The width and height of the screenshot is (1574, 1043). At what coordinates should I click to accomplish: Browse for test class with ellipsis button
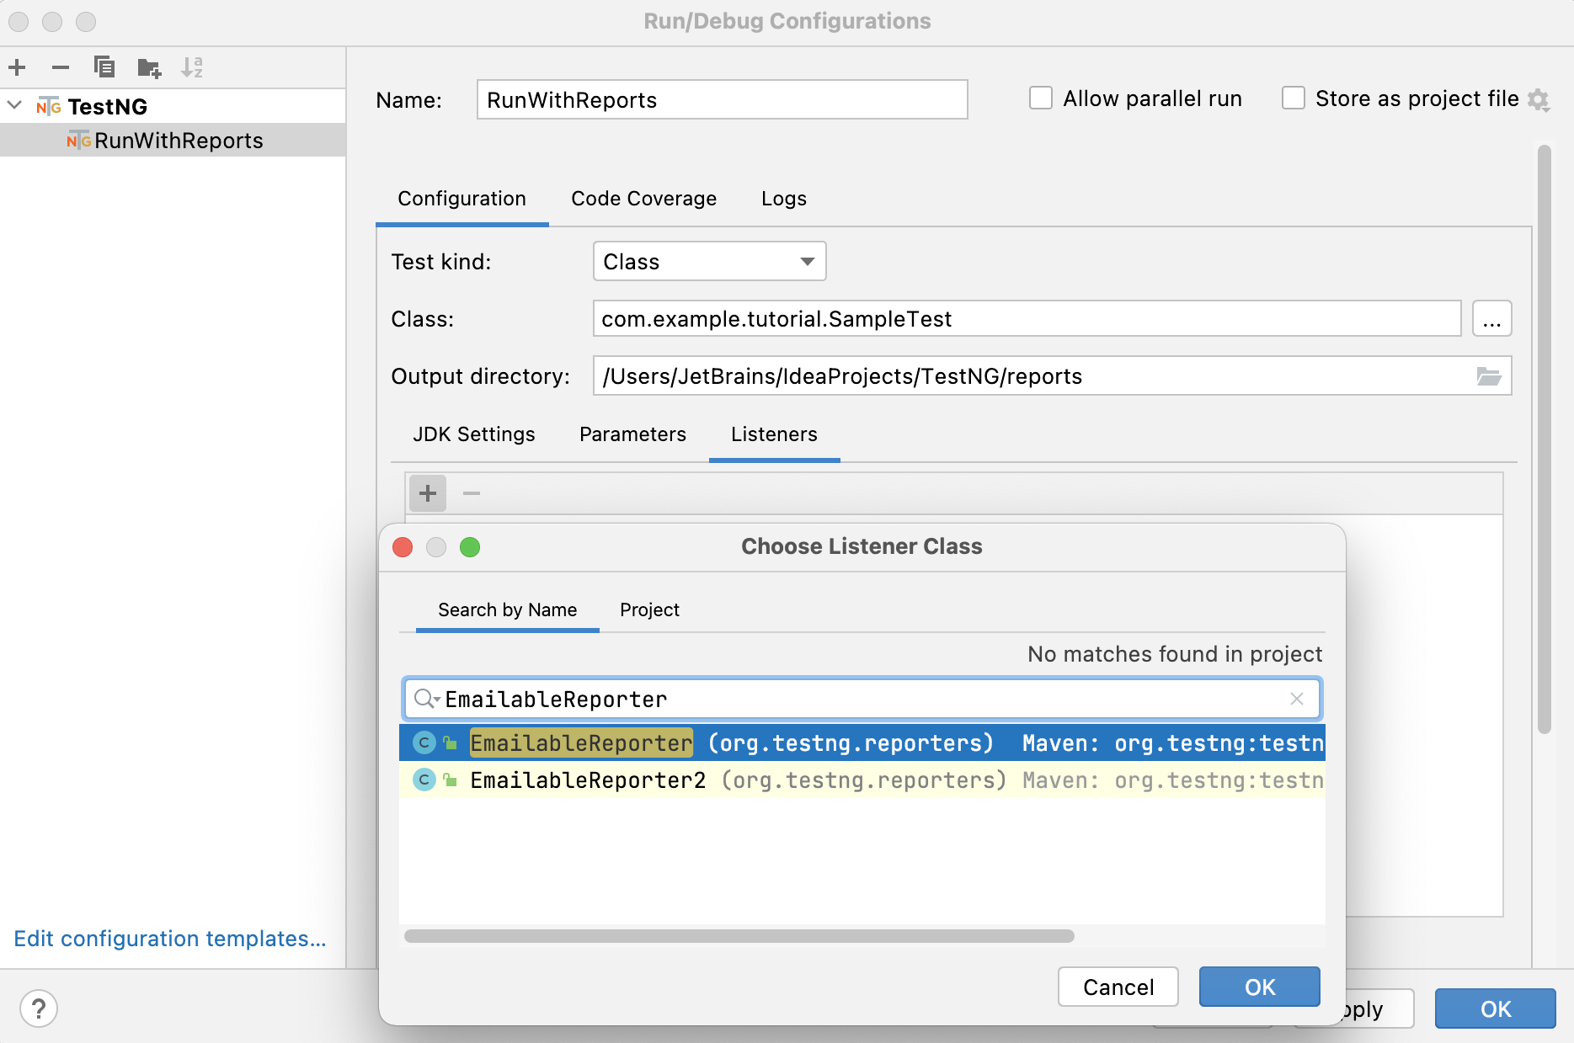(x=1491, y=319)
